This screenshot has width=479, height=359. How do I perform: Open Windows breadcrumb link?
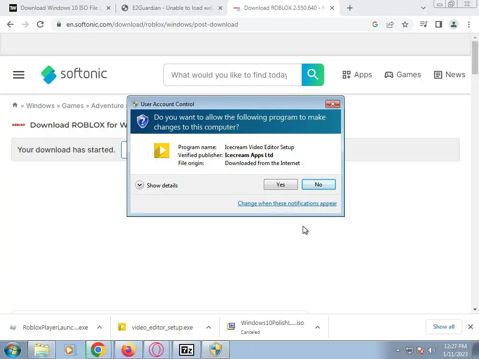coord(40,106)
